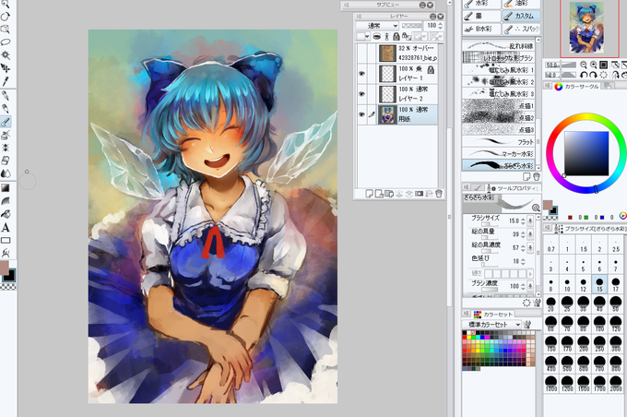Click the main foreground color swatch
This screenshot has height=417, width=627.
pos(4,267)
